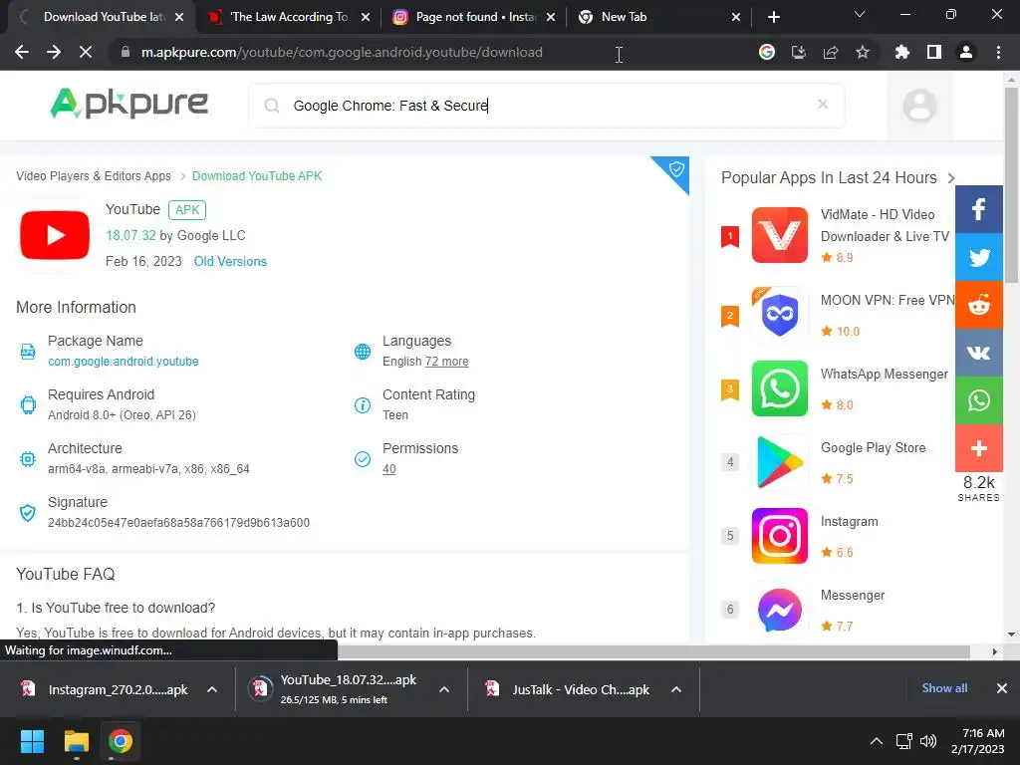1020x765 pixels.
Task: Open the 40 permissions link
Action: click(x=389, y=468)
